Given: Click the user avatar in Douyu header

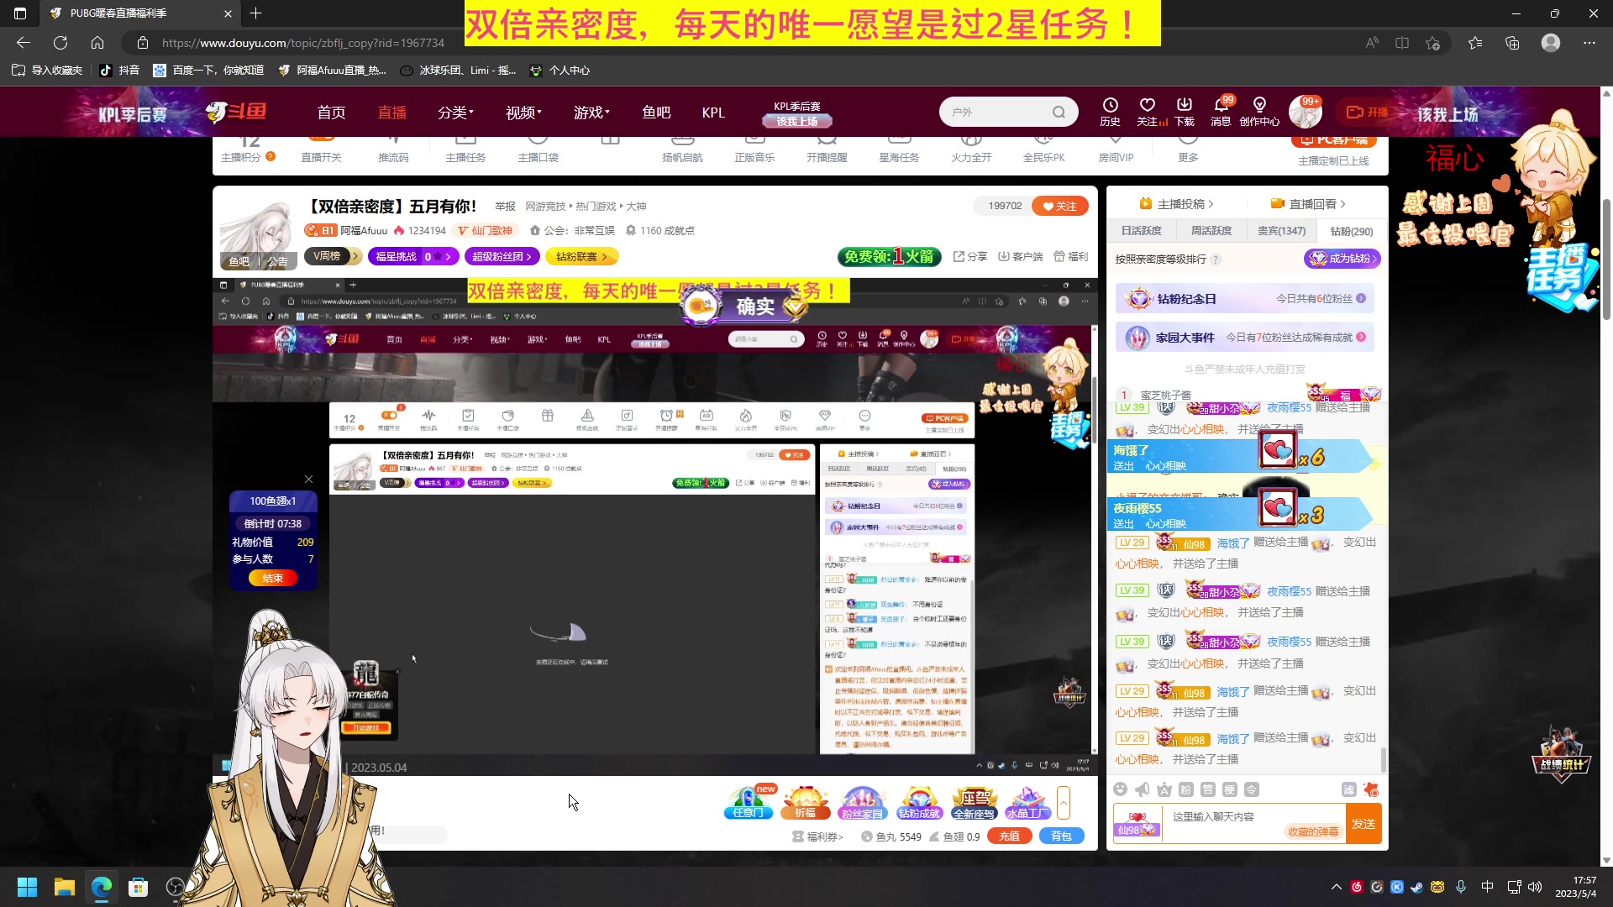Looking at the screenshot, I should [1306, 112].
